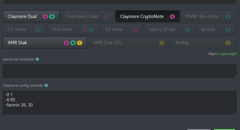Click C badge on XmRig
240x130 pixels.
click(x=228, y=43)
